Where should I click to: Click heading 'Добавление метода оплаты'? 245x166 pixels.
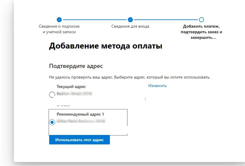106,46
